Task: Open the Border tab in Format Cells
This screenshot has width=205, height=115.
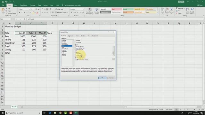Action: (83, 36)
